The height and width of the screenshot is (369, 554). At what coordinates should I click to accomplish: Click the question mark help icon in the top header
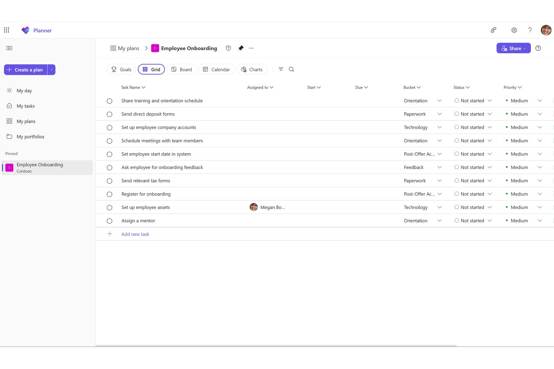click(x=530, y=30)
